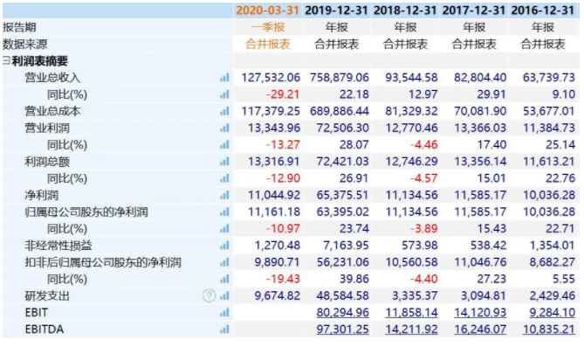The width and height of the screenshot is (584, 347).
Task: Click the 报告期 row label
Action: (x=19, y=27)
